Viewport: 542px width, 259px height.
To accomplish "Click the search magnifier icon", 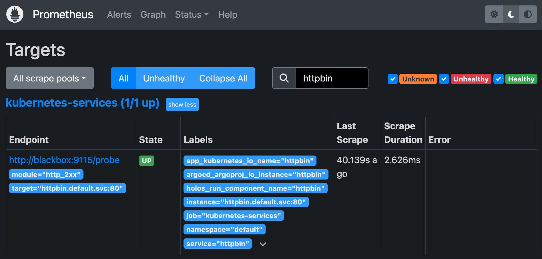I will click(284, 78).
